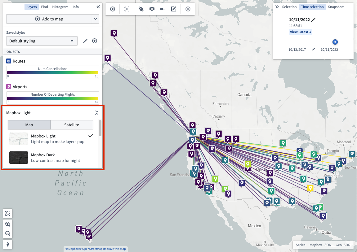Click the time selection slider handle

[x=335, y=42]
